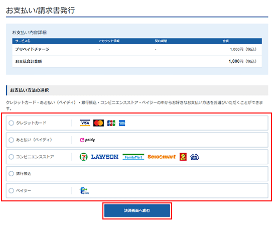Select あと払い（ペイディ） radio button
This screenshot has height=225, width=276.
(x=11, y=140)
